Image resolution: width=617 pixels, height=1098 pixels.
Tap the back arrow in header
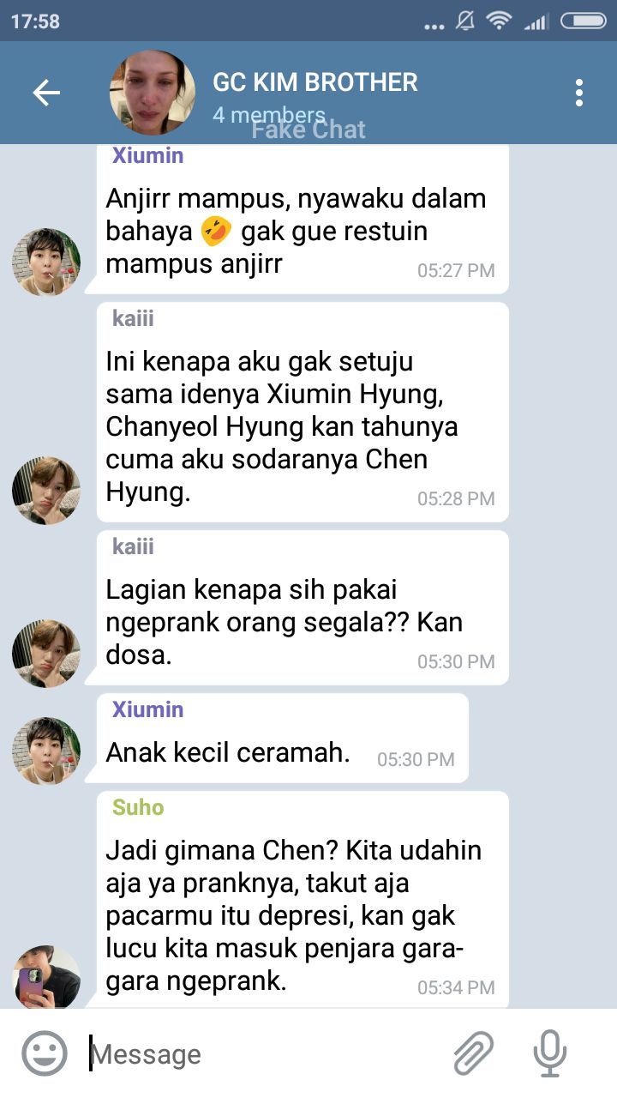click(x=46, y=93)
